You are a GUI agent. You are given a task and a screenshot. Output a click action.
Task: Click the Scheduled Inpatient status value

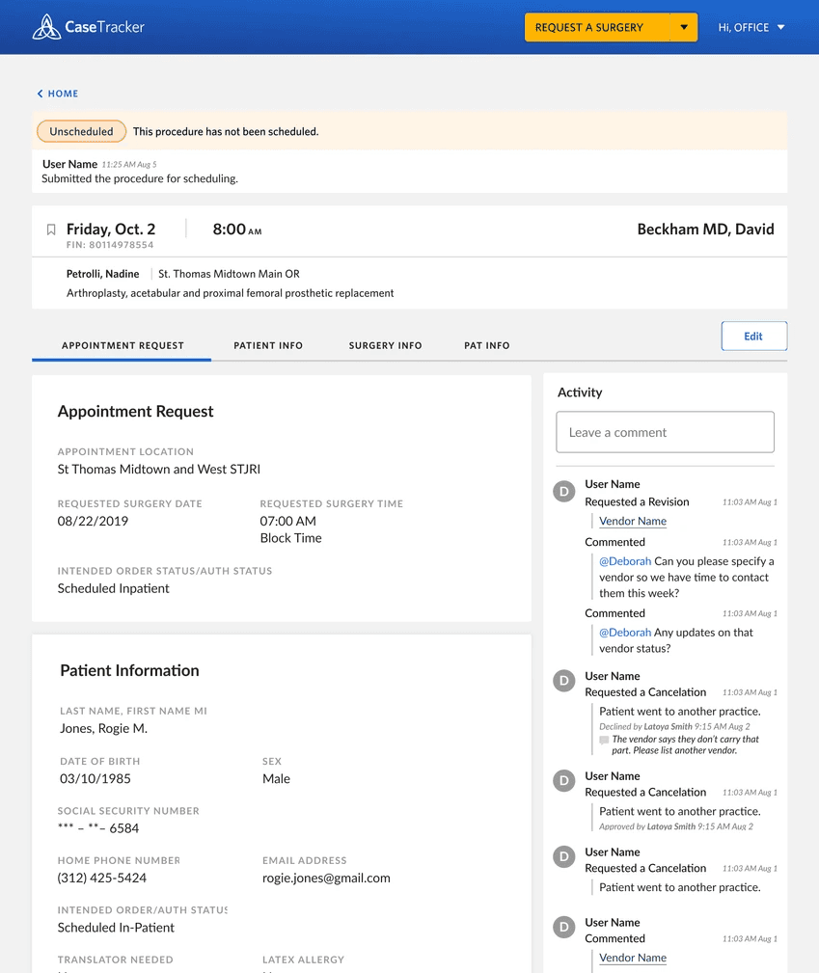(113, 589)
